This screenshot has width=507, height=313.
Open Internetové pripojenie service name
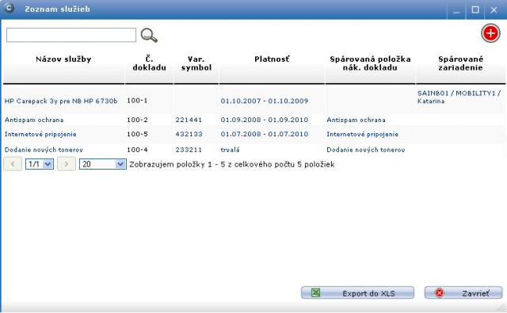40,134
